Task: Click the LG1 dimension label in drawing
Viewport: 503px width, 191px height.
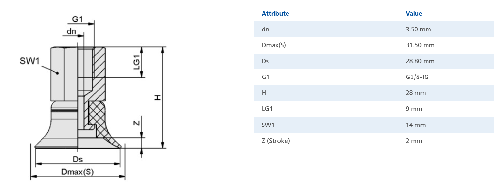Action: click(x=137, y=62)
